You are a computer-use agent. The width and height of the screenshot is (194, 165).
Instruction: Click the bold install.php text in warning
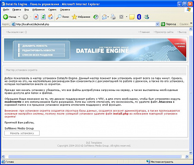point(121,114)
